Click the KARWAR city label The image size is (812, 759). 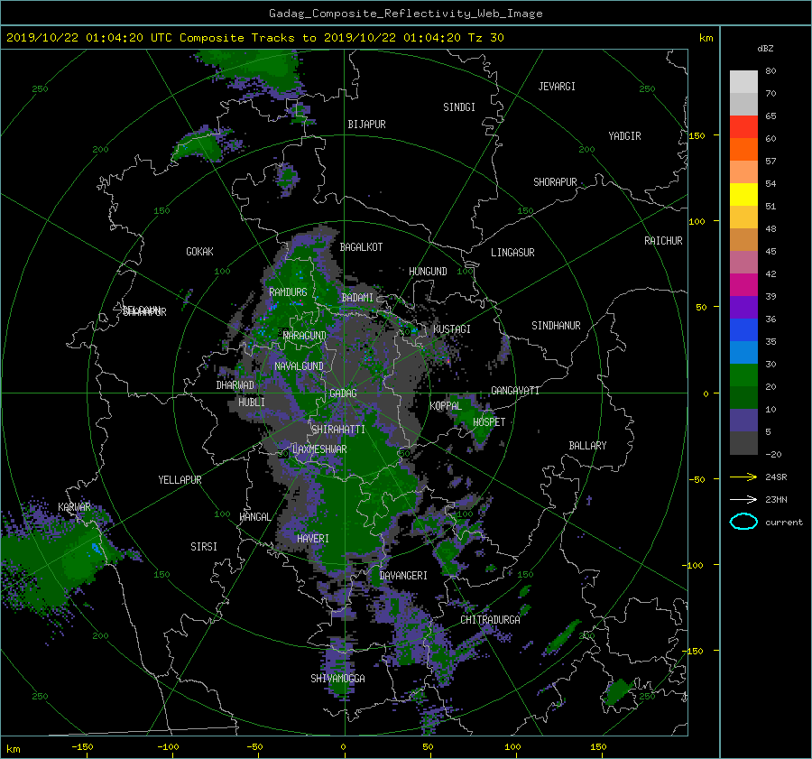click(74, 506)
